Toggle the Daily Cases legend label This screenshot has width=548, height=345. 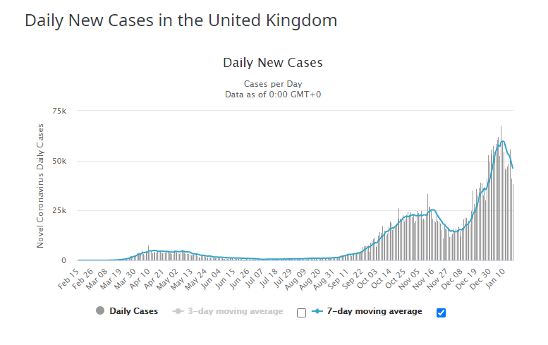tap(133, 311)
